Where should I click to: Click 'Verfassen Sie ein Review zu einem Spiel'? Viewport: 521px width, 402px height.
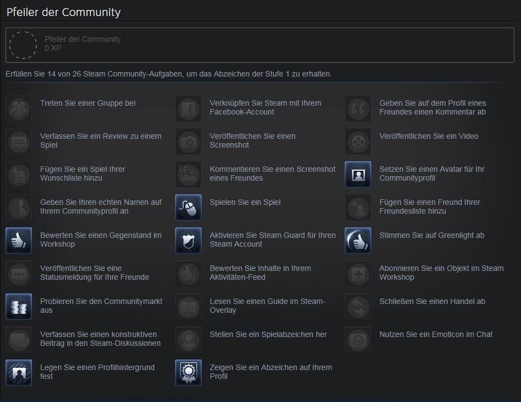(x=101, y=140)
